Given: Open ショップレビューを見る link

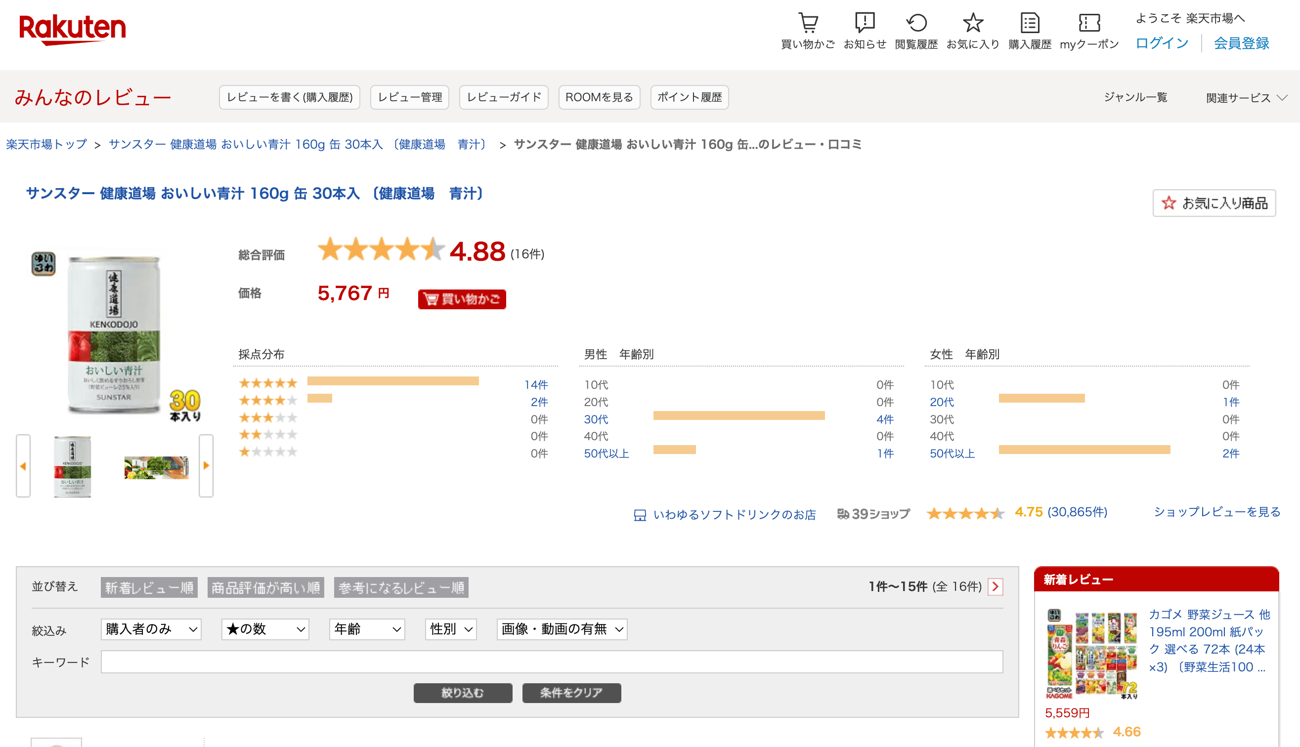Looking at the screenshot, I should [1217, 512].
